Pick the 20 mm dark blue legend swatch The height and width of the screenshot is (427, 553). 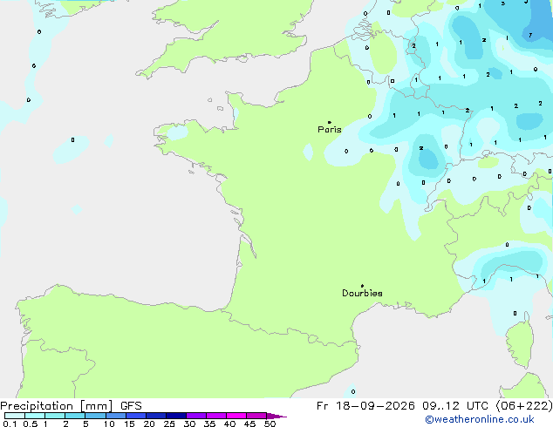coord(156,416)
